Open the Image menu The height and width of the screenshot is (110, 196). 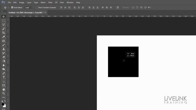point(22,2)
